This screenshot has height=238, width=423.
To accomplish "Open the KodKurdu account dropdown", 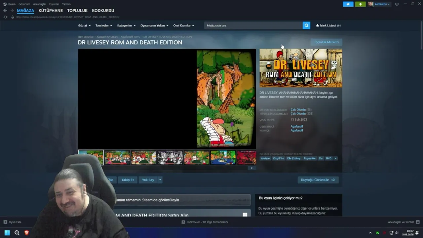I will point(382,4).
